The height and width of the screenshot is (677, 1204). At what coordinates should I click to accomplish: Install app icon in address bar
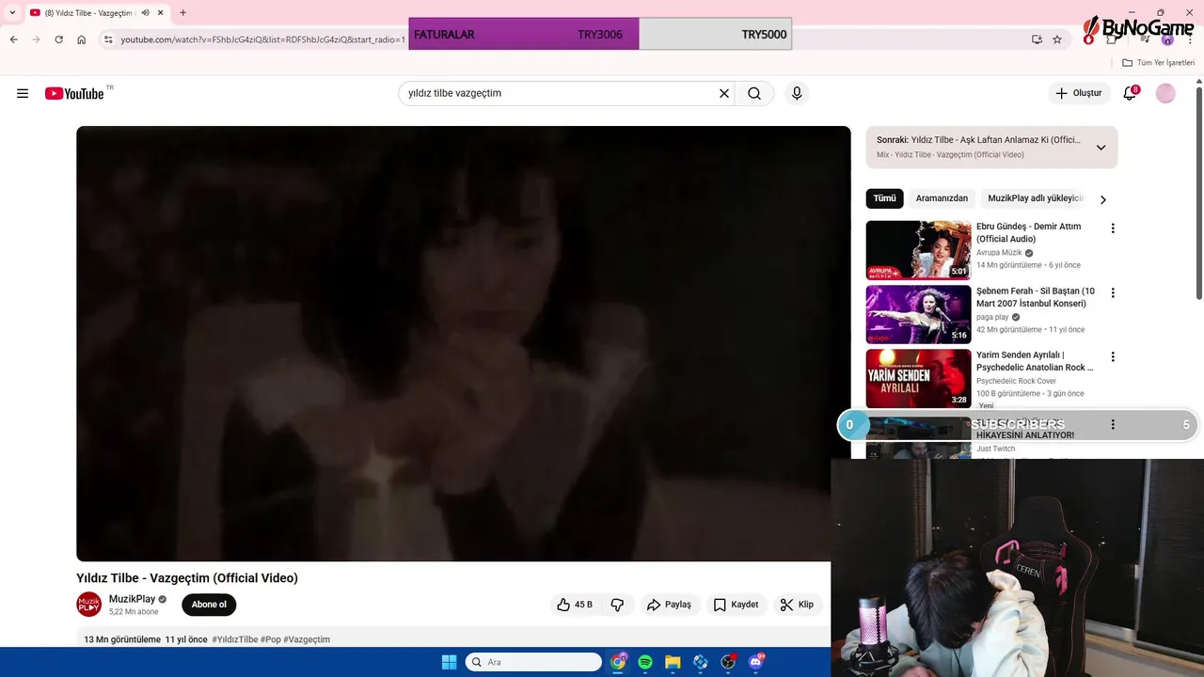(1037, 39)
